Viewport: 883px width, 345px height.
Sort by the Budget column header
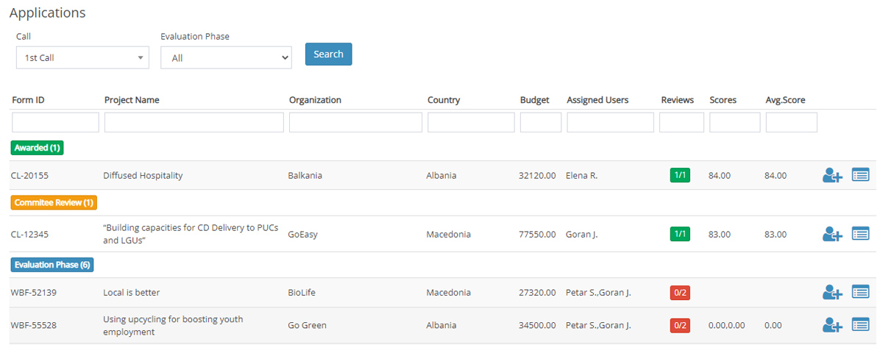pos(534,100)
